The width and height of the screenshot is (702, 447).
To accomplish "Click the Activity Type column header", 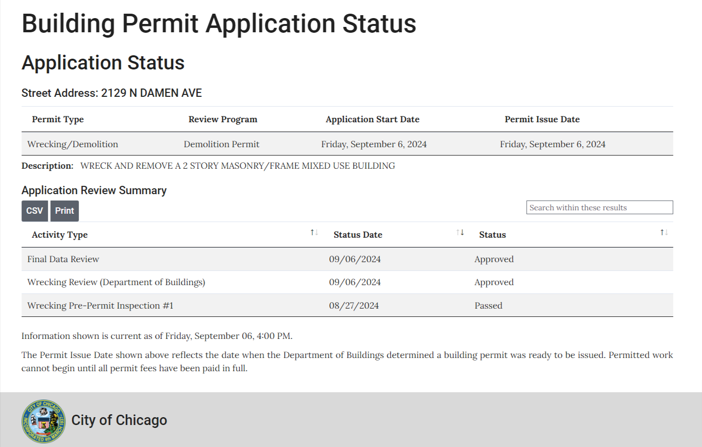I will (60, 235).
